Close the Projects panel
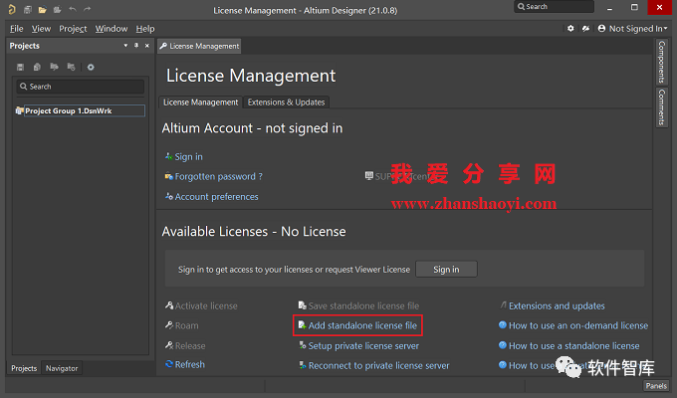 point(147,46)
